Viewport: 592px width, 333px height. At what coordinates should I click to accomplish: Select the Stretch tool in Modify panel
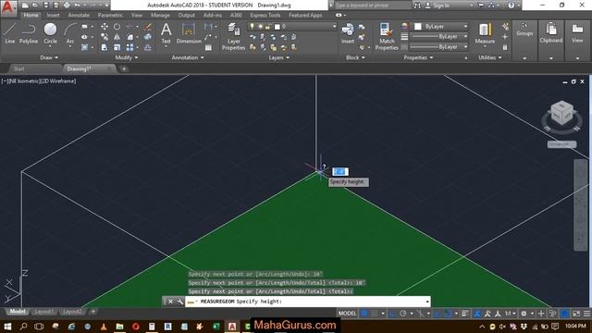(105, 47)
